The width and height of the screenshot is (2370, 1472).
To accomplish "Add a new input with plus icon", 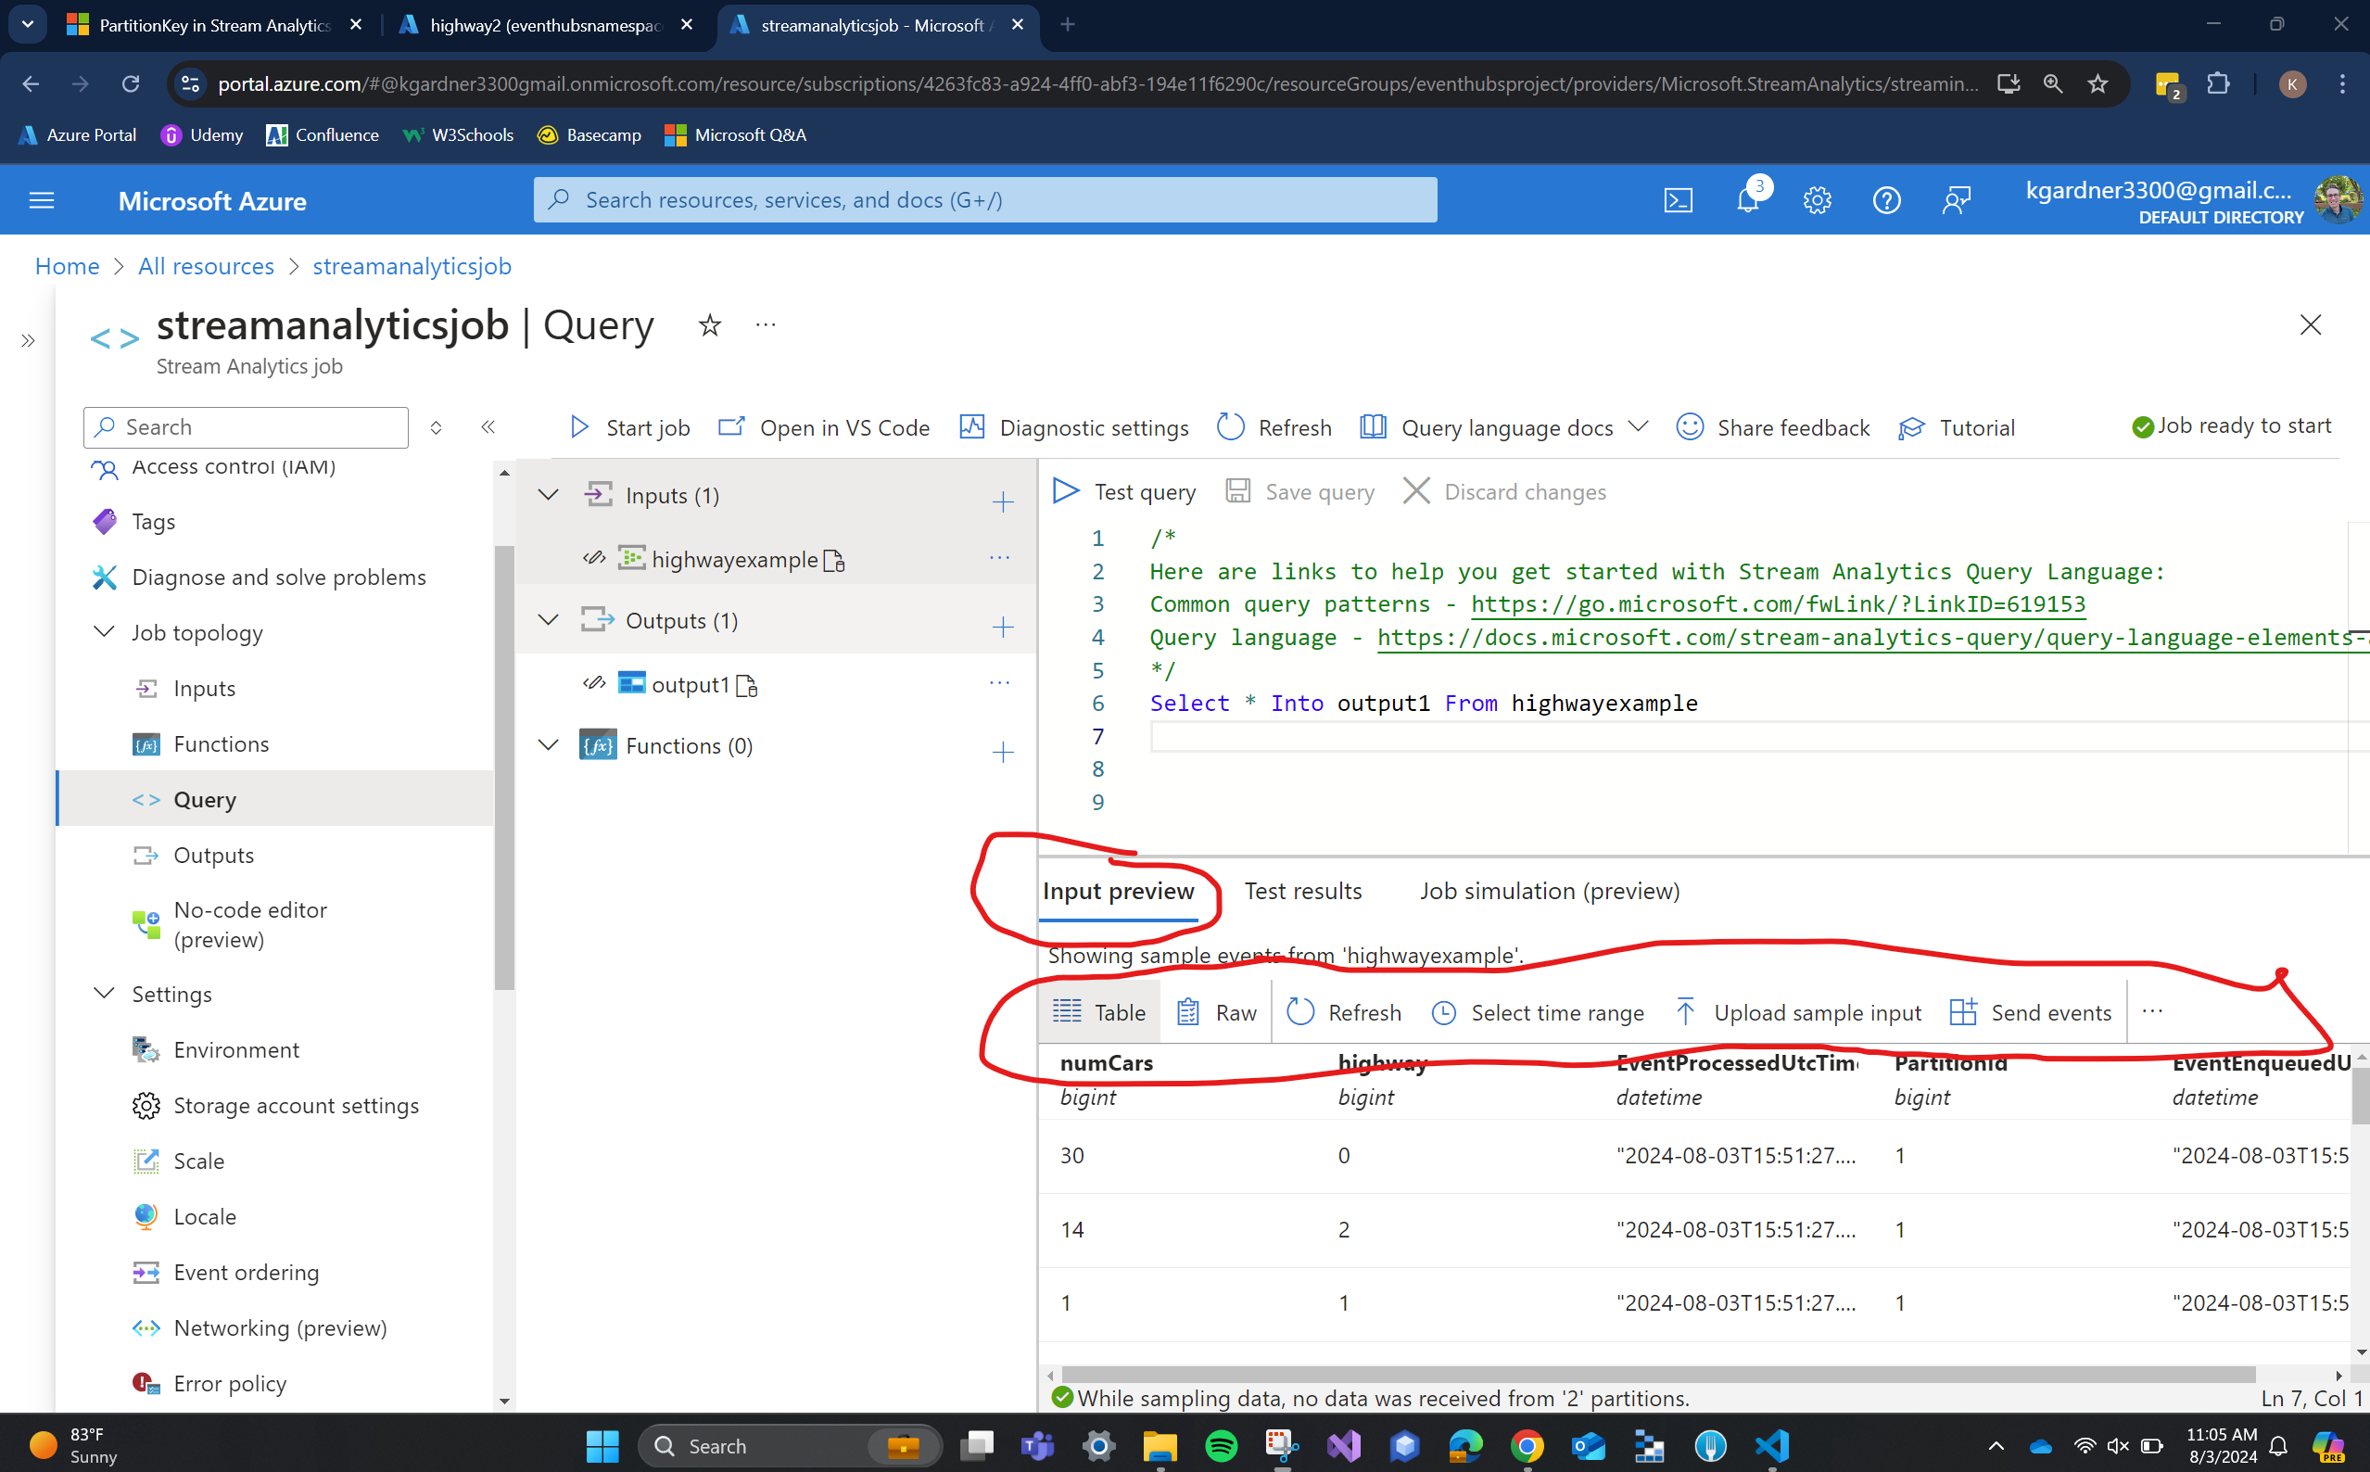I will (x=1003, y=502).
